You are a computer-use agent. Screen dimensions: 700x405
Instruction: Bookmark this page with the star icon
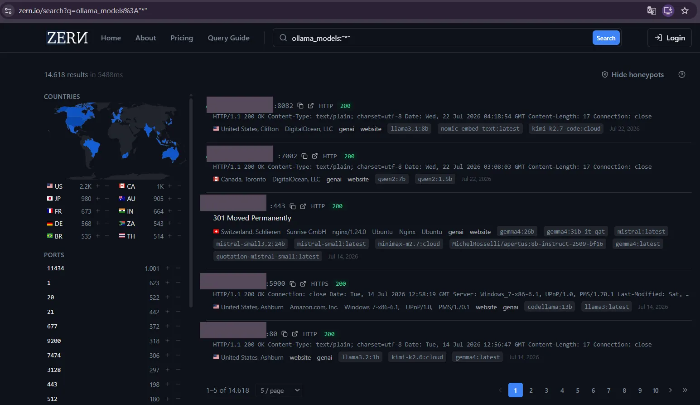coord(685,10)
